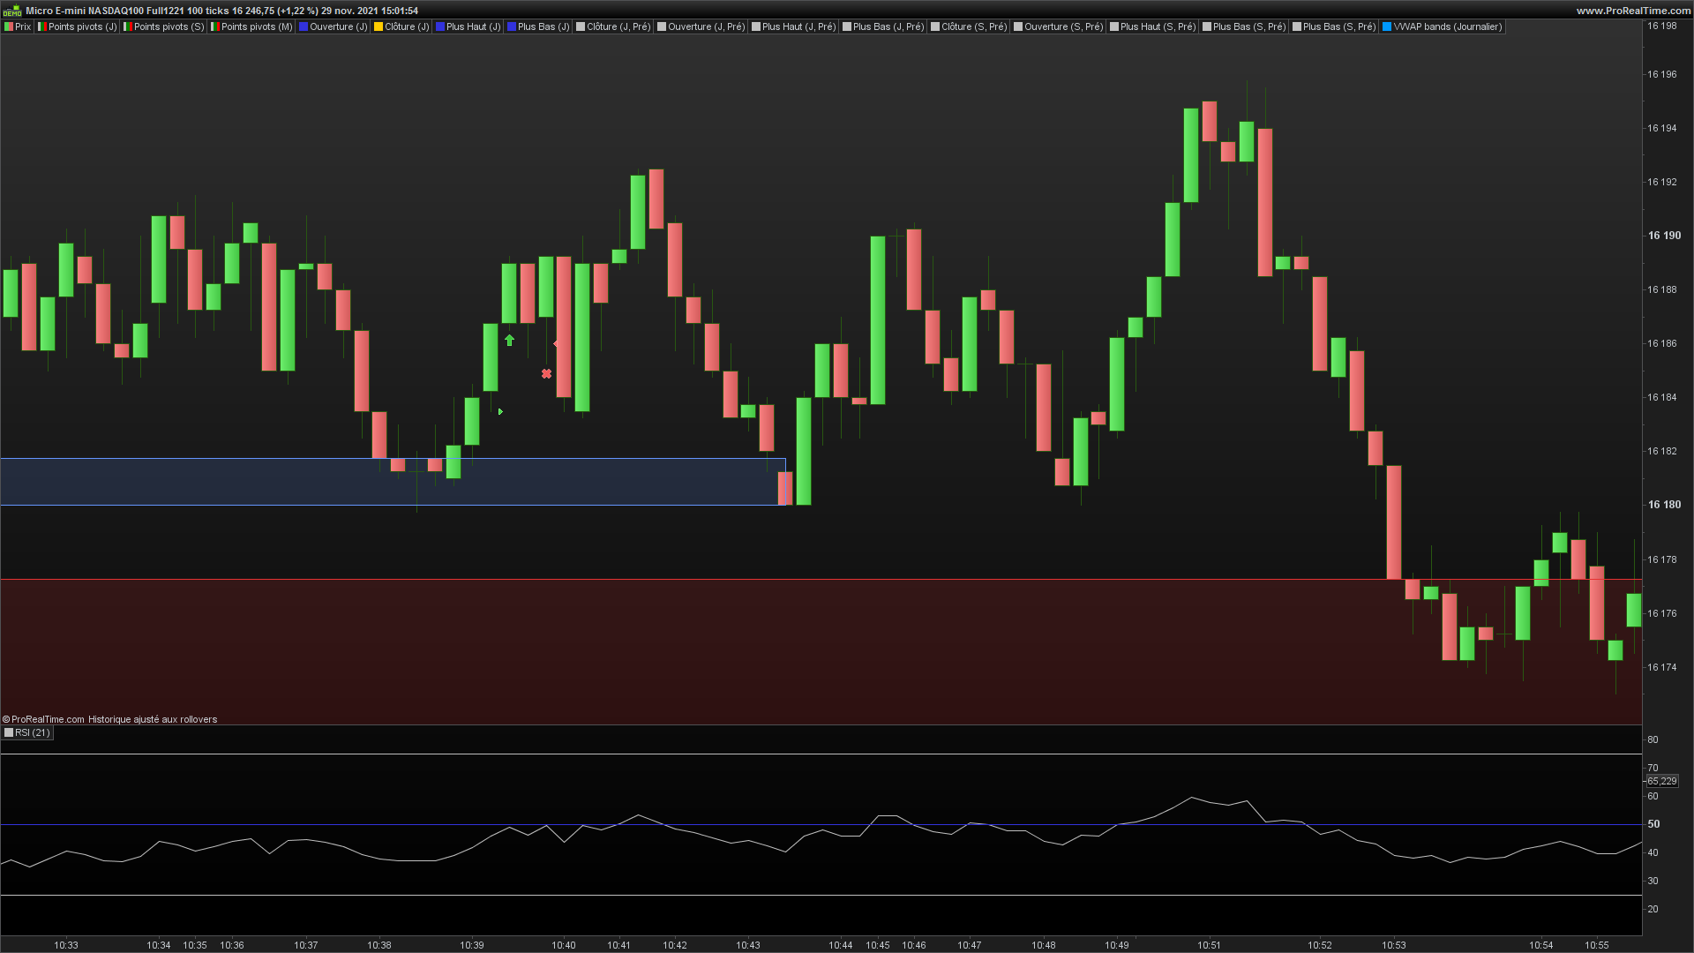The image size is (1694, 953).
Task: Click the Points pivots (M) flag icon
Action: [x=215, y=27]
